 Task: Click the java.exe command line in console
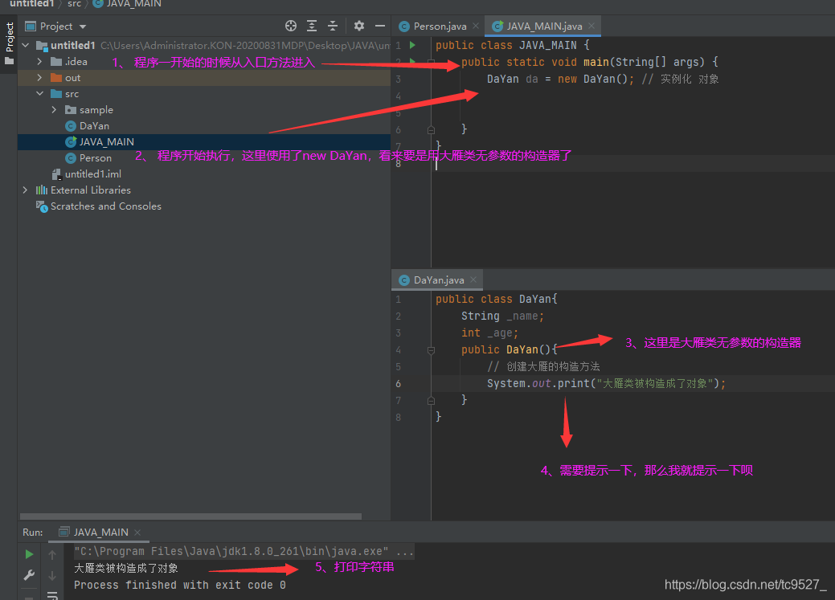[x=244, y=551]
